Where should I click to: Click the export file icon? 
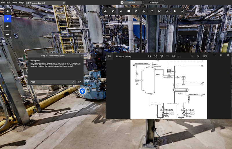(175, 11)
